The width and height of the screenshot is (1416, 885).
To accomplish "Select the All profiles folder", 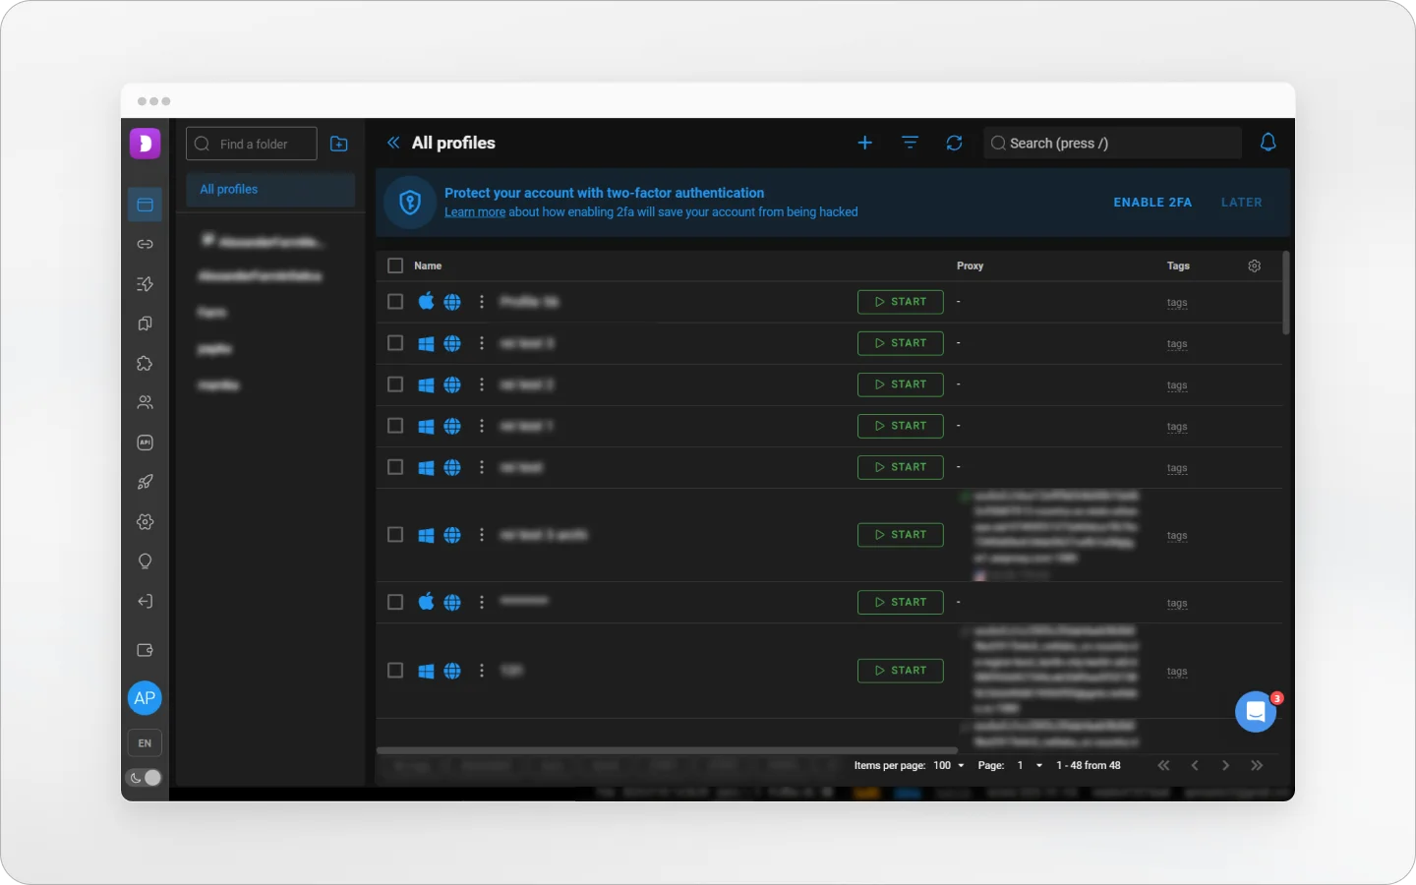I will [x=270, y=190].
